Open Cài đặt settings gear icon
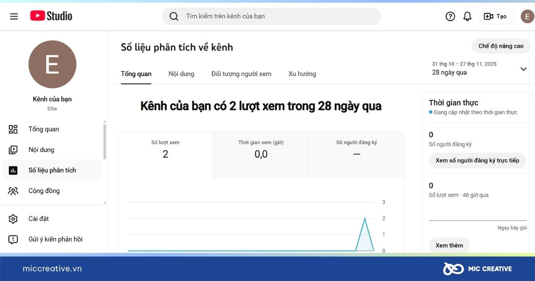Image resolution: width=535 pixels, height=281 pixels. (x=13, y=219)
